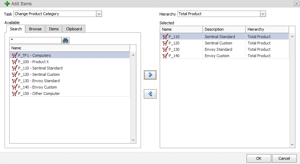The image size is (300, 164).
Task: Click the move-left arrow button
Action: (x=150, y=94)
